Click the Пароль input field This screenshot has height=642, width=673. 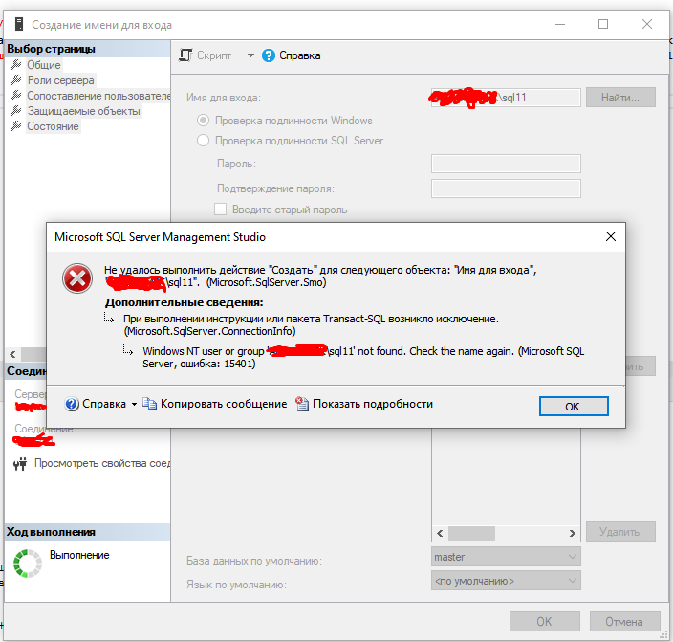506,164
